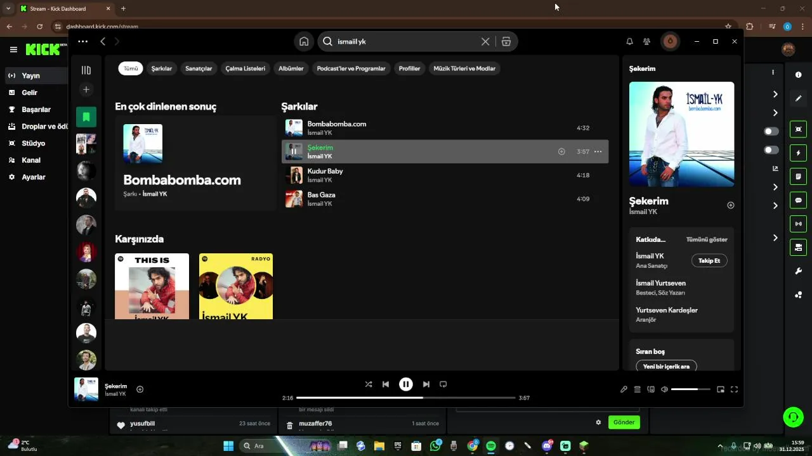Image resolution: width=812 pixels, height=456 pixels.
Task: Open friend activity icon in Spotify
Action: [x=646, y=41]
